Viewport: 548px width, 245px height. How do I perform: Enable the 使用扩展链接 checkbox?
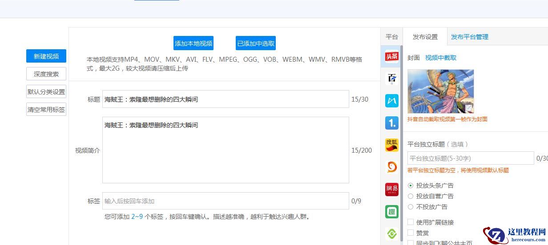click(x=411, y=222)
